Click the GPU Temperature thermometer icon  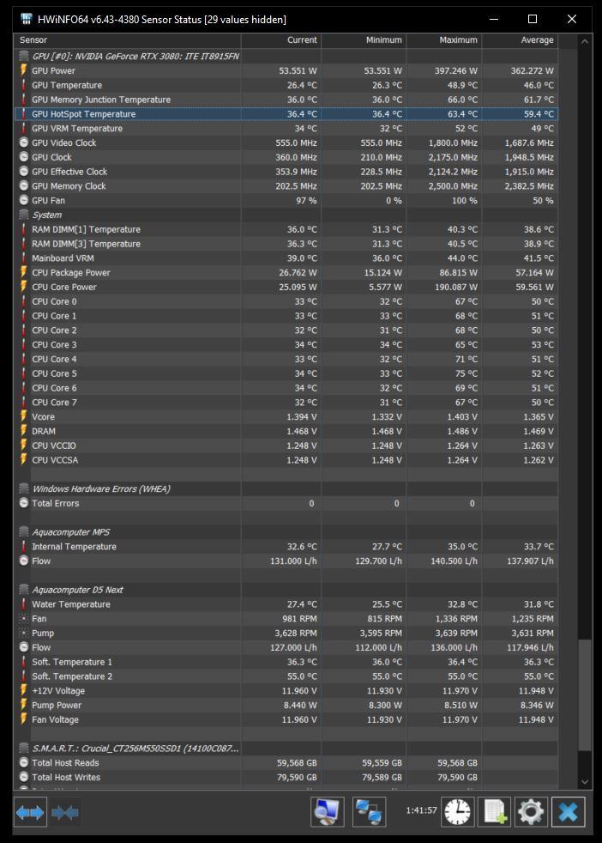pyautogui.click(x=24, y=85)
